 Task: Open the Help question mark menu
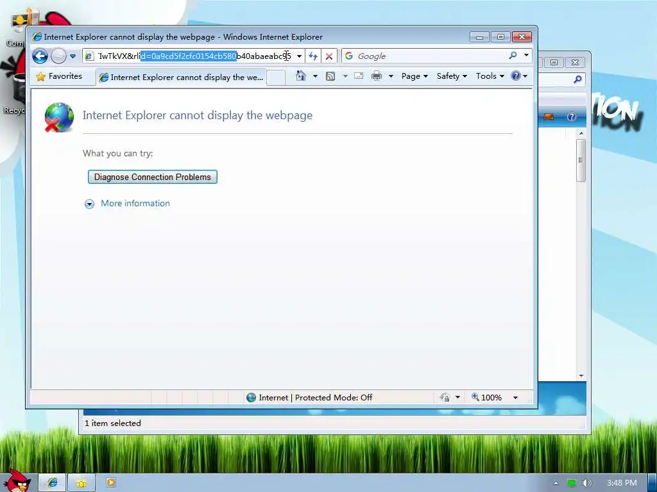pos(519,76)
